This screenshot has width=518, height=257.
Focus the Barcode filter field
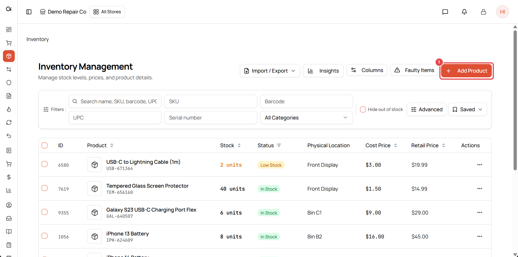click(306, 102)
